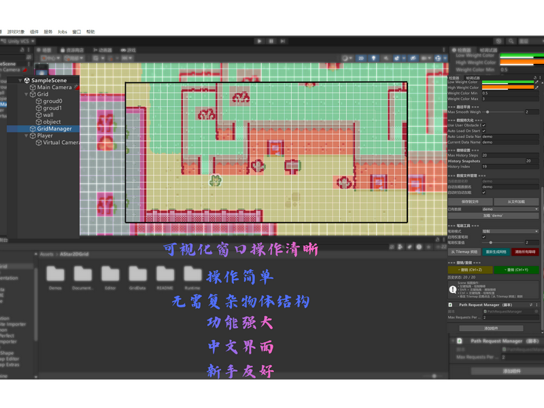This screenshot has height=408, width=544.
Task: Open the Jobs menu
Action: pos(63,32)
